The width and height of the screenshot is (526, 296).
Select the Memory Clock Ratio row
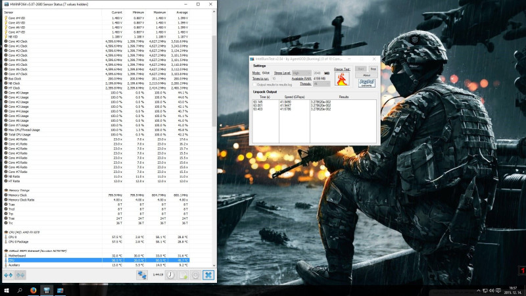(96, 200)
